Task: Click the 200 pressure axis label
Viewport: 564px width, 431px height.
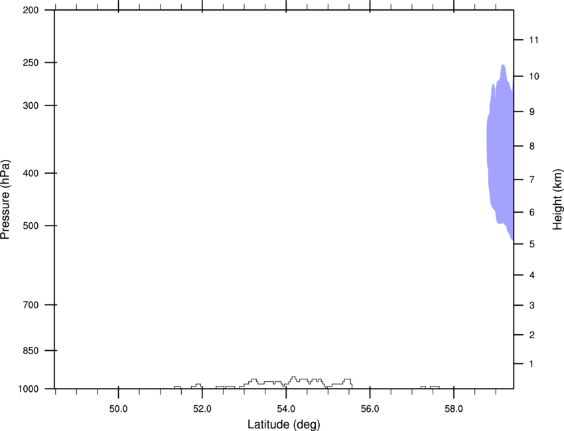Action: click(31, 10)
